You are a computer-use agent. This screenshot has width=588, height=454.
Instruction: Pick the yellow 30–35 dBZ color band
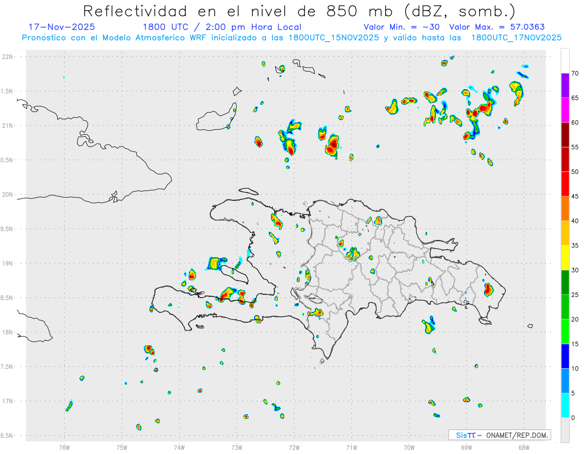click(x=565, y=258)
